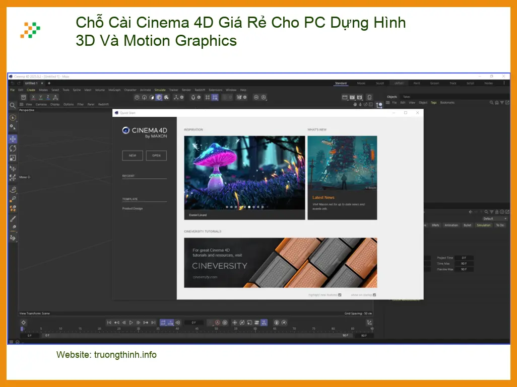Open Objects manager in new window icon
Screen dimensions: 517x387
[507, 103]
